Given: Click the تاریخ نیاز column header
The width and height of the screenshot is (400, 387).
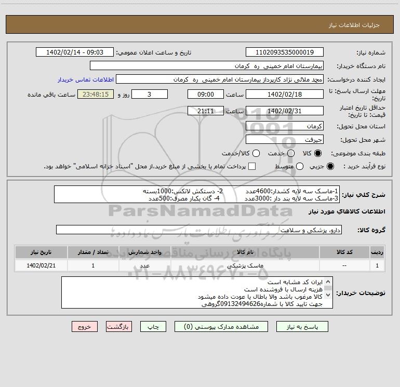Looking at the screenshot, I should coord(41,252).
